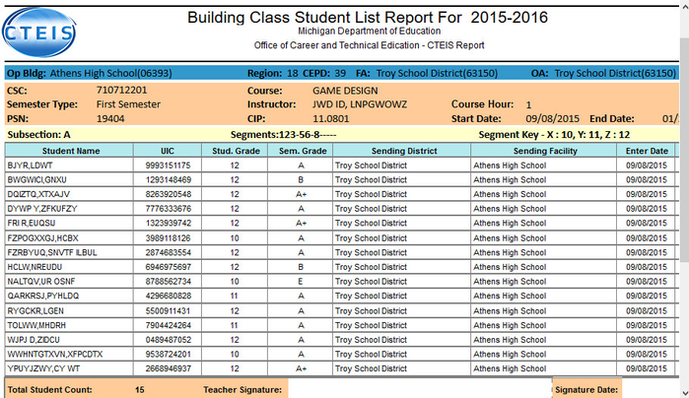Click Op Bldg Athens High School(06393)
This screenshot has width=689, height=398.
110,73
